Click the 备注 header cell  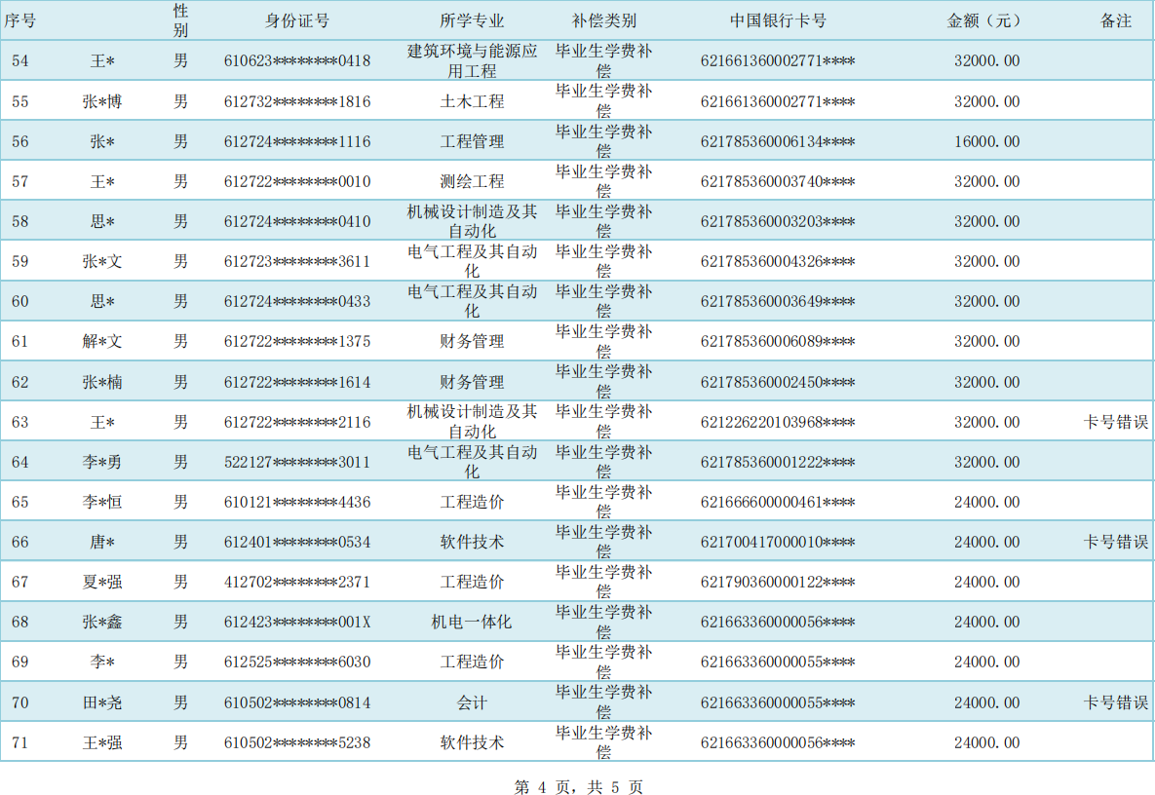click(x=1115, y=20)
